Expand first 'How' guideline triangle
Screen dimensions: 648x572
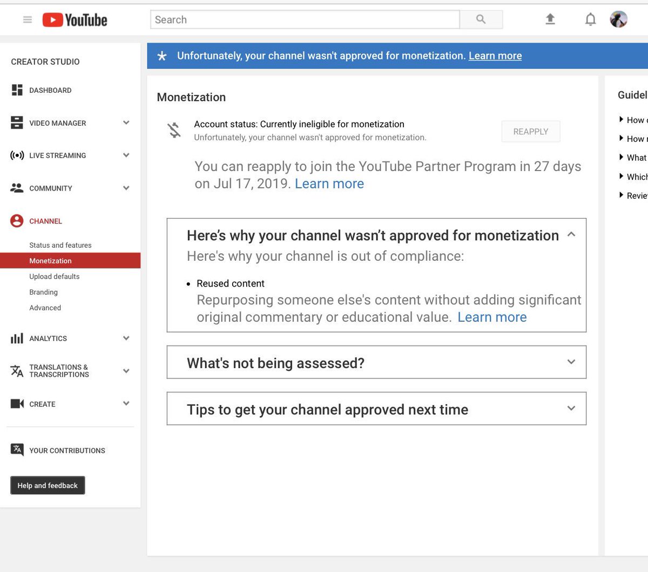point(622,119)
